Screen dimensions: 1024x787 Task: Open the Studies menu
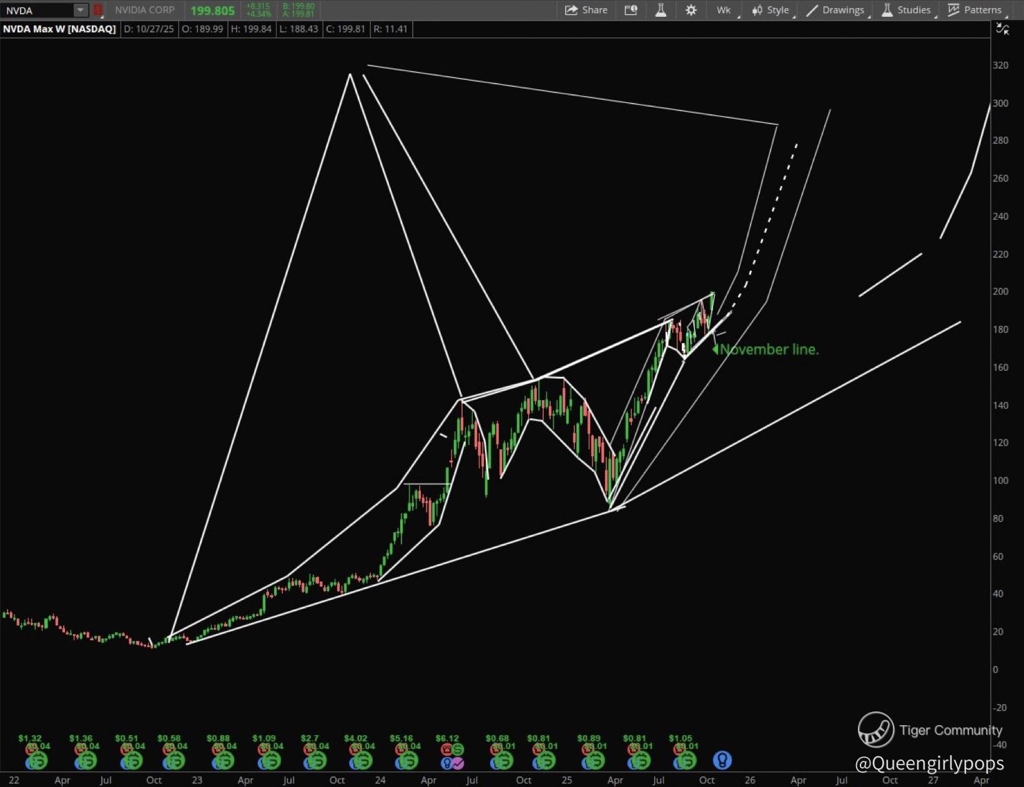[907, 10]
